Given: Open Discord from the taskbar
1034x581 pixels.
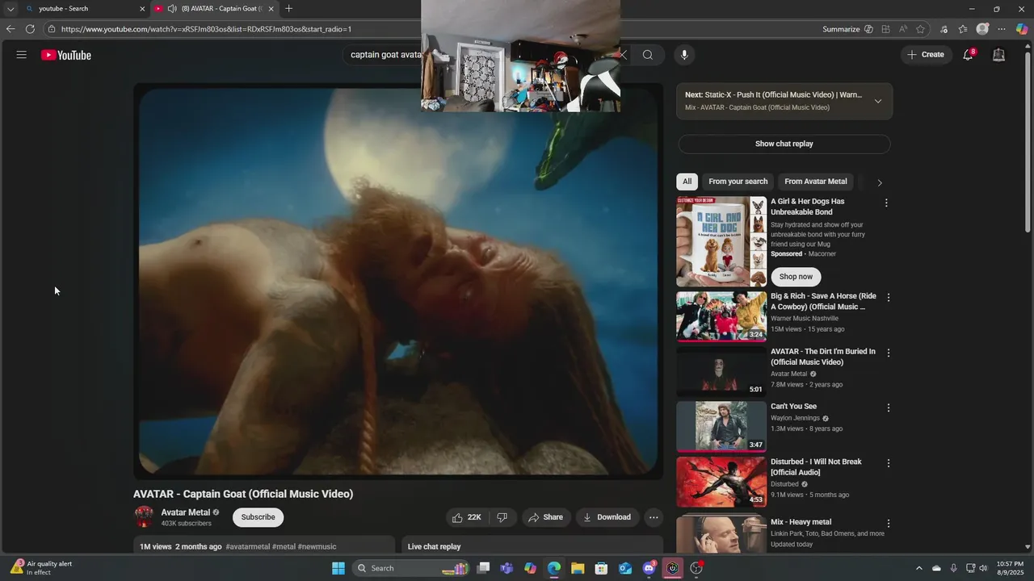Looking at the screenshot, I should [x=649, y=568].
